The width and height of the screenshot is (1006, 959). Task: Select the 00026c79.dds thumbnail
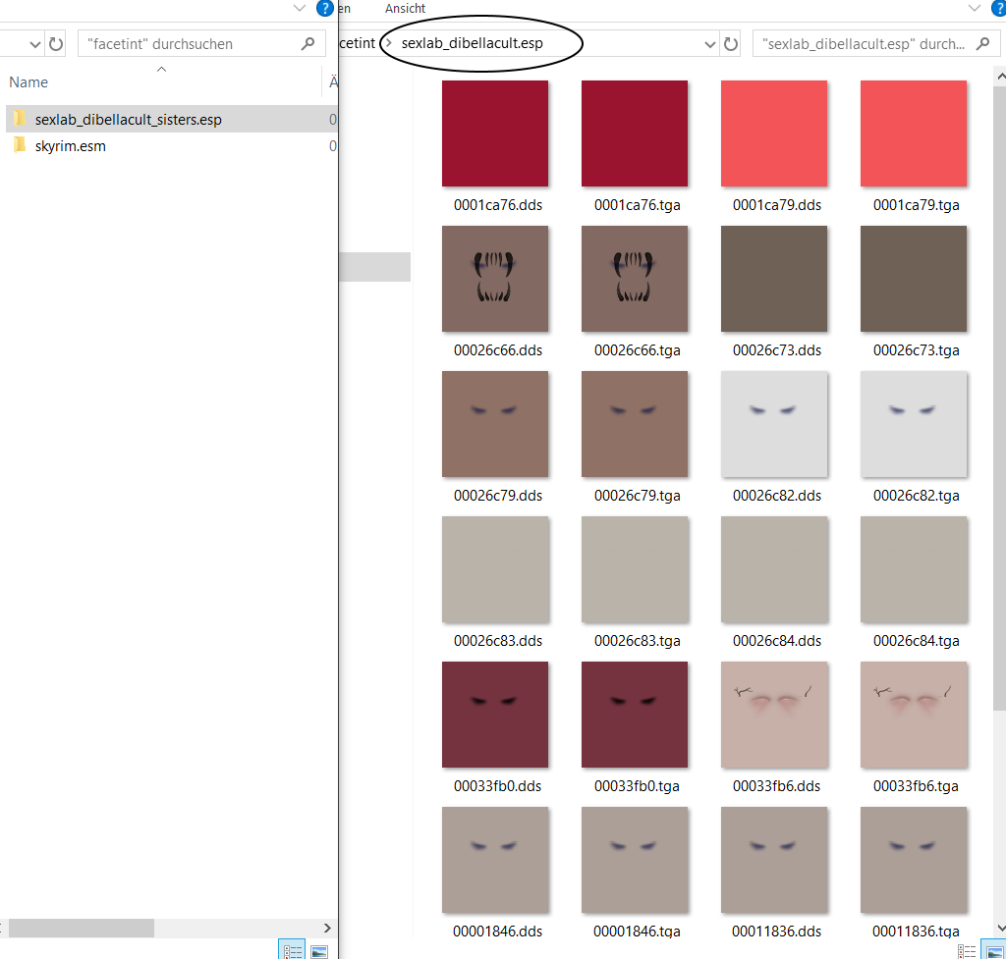495,424
